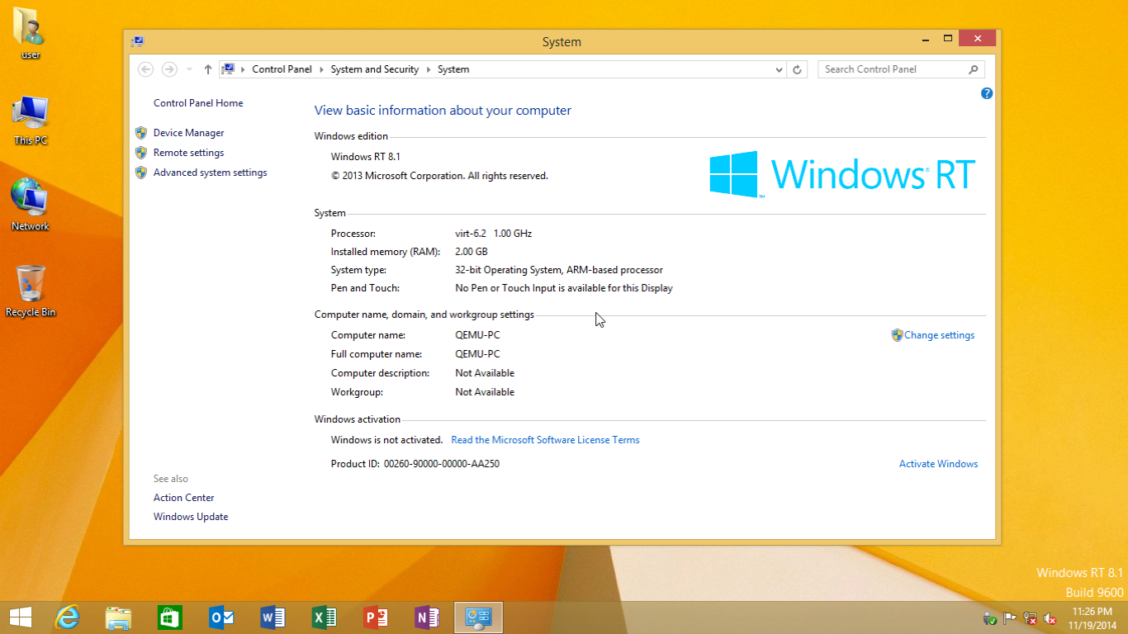
Task: Click the copyright "© 2013 Microsoft Corporation" line
Action: 439,176
